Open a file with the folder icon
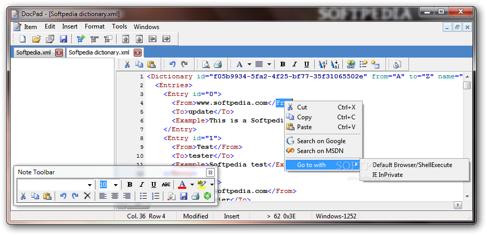This screenshot has height=235, width=487. tap(36, 39)
